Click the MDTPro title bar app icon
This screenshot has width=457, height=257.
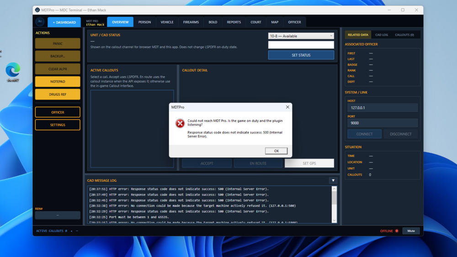pos(37,10)
